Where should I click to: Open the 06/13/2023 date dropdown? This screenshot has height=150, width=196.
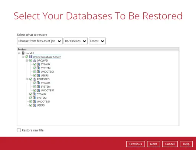pos(76,41)
